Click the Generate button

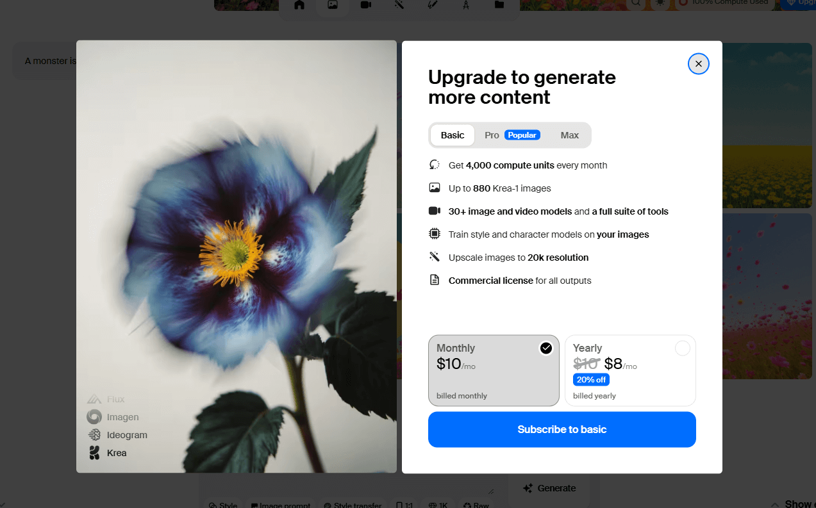[549, 488]
